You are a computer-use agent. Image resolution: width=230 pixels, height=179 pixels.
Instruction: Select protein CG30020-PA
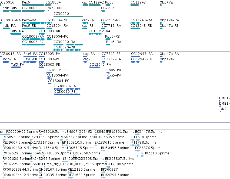tap(67, 89)
